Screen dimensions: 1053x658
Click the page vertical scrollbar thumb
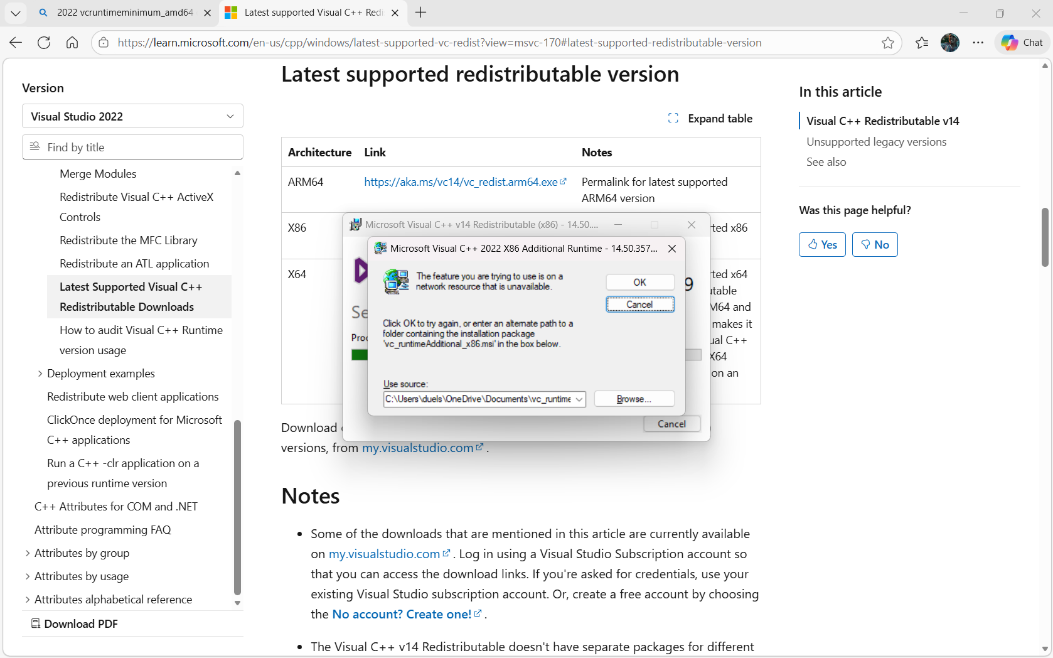[1045, 237]
